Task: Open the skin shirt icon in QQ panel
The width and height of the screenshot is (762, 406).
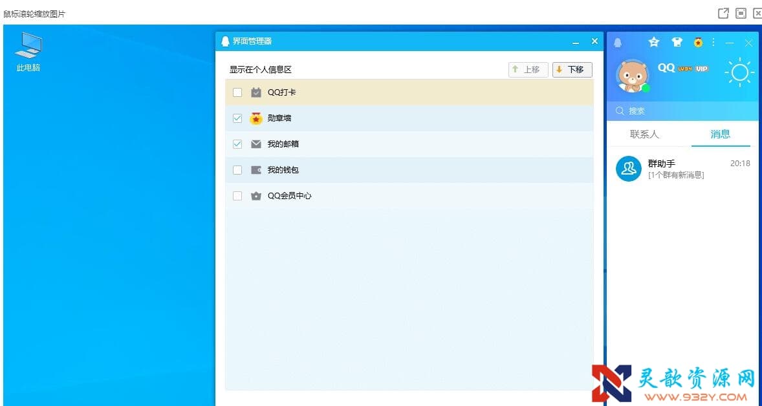Action: pos(677,42)
